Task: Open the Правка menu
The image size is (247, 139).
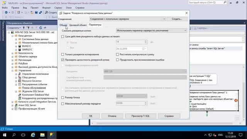Action: tap(15, 8)
